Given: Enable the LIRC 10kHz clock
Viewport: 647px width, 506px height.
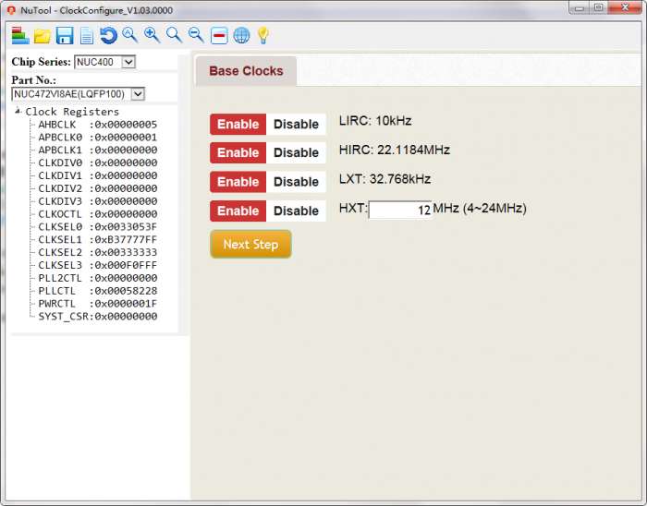Looking at the screenshot, I should tap(238, 125).
